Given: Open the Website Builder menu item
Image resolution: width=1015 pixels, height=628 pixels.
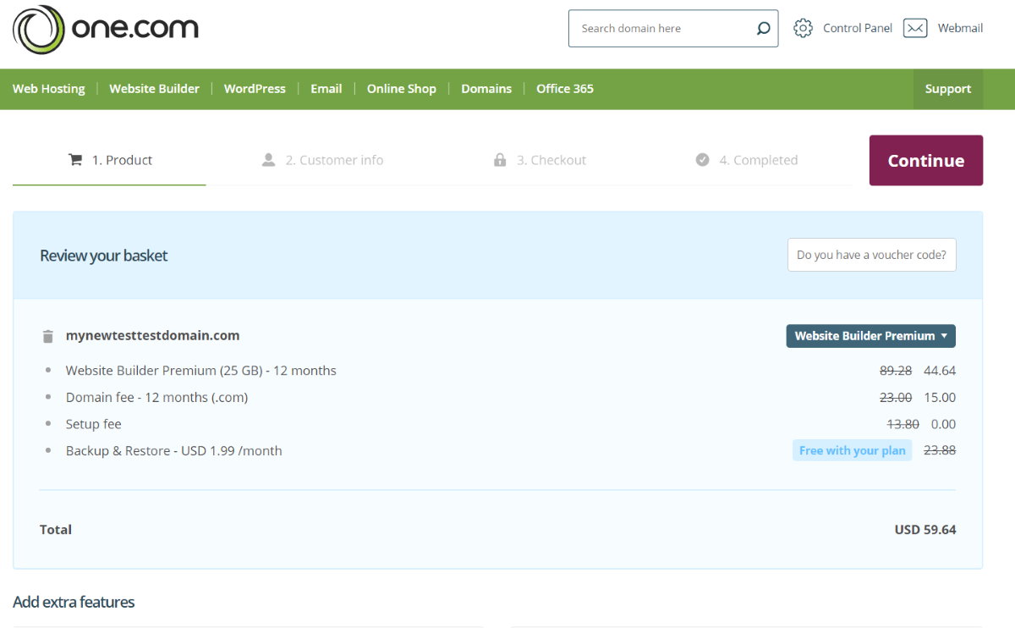Looking at the screenshot, I should point(155,89).
